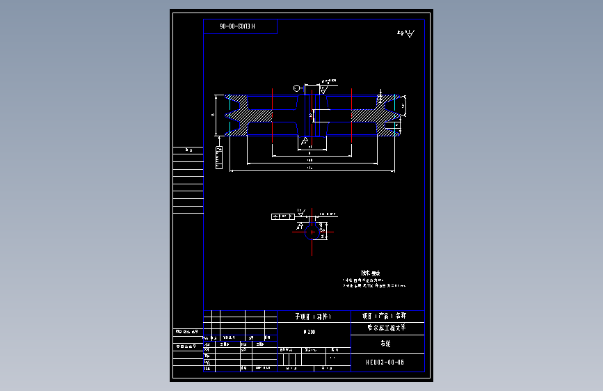Click the '子项目(部件)' heading cell
Viewport: 603px width, 391px height.
pos(314,317)
